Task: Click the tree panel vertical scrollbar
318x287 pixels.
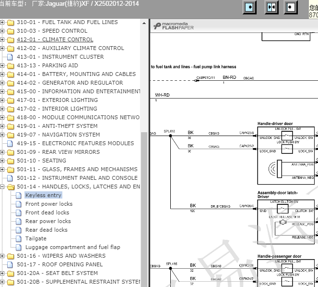Action: click(x=144, y=192)
